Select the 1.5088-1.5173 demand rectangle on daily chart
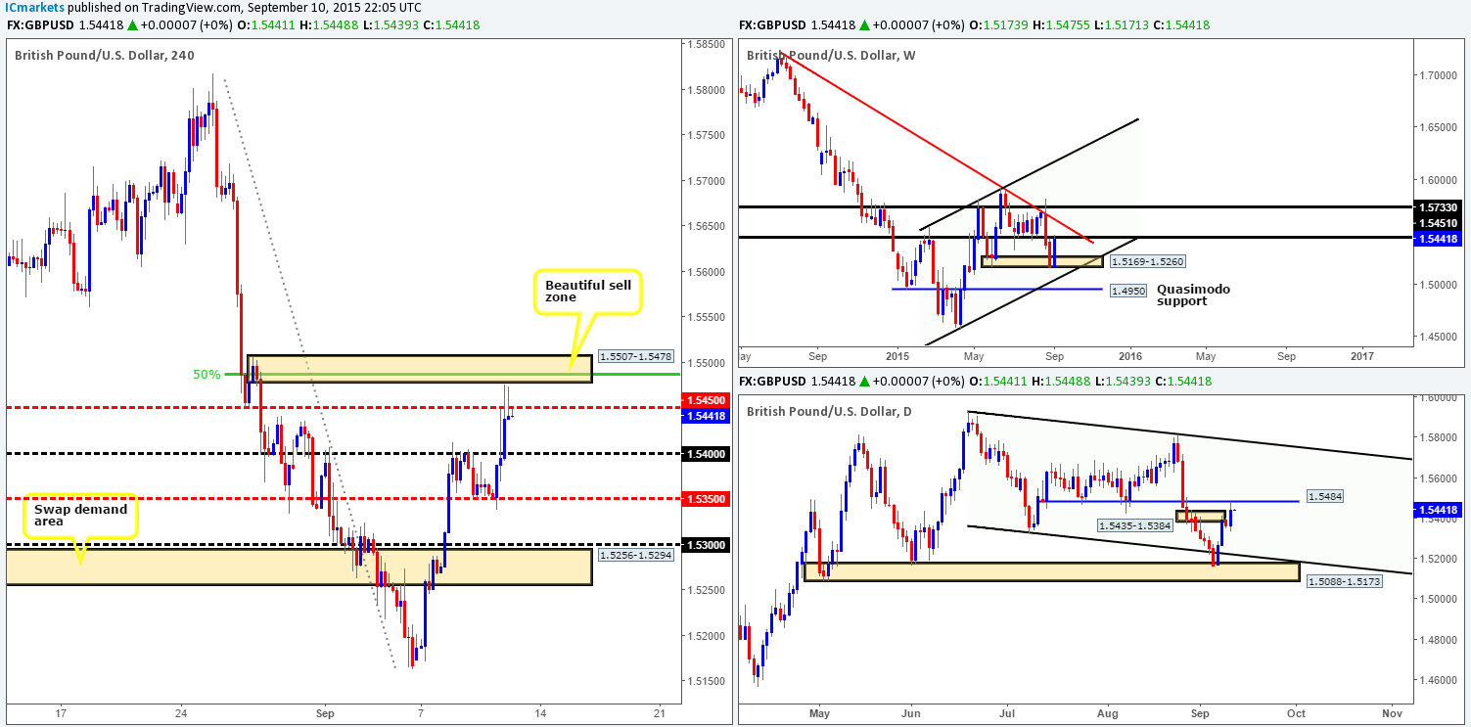Viewport: 1471px width, 727px height. pos(1051,572)
